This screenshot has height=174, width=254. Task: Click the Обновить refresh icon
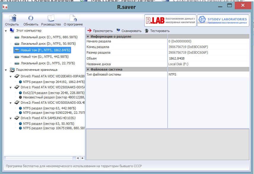pyautogui.click(x=31, y=20)
